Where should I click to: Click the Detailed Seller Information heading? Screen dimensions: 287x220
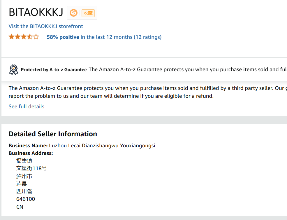(x=53, y=134)
